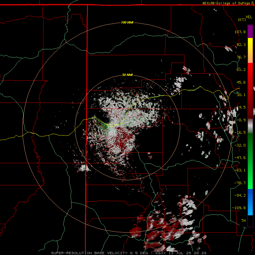Click the VEL legend title
The width and height of the screenshot is (255, 255).
[x=249, y=17]
